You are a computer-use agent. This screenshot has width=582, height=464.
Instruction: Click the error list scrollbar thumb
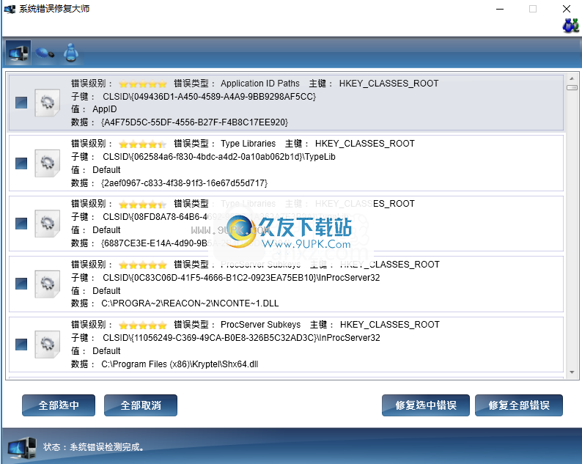572,88
